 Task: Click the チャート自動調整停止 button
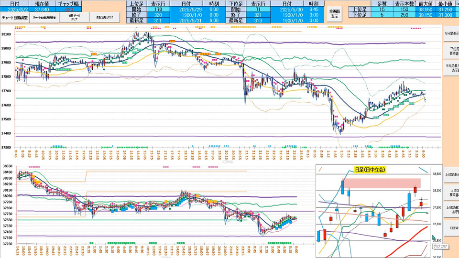coord(44,18)
